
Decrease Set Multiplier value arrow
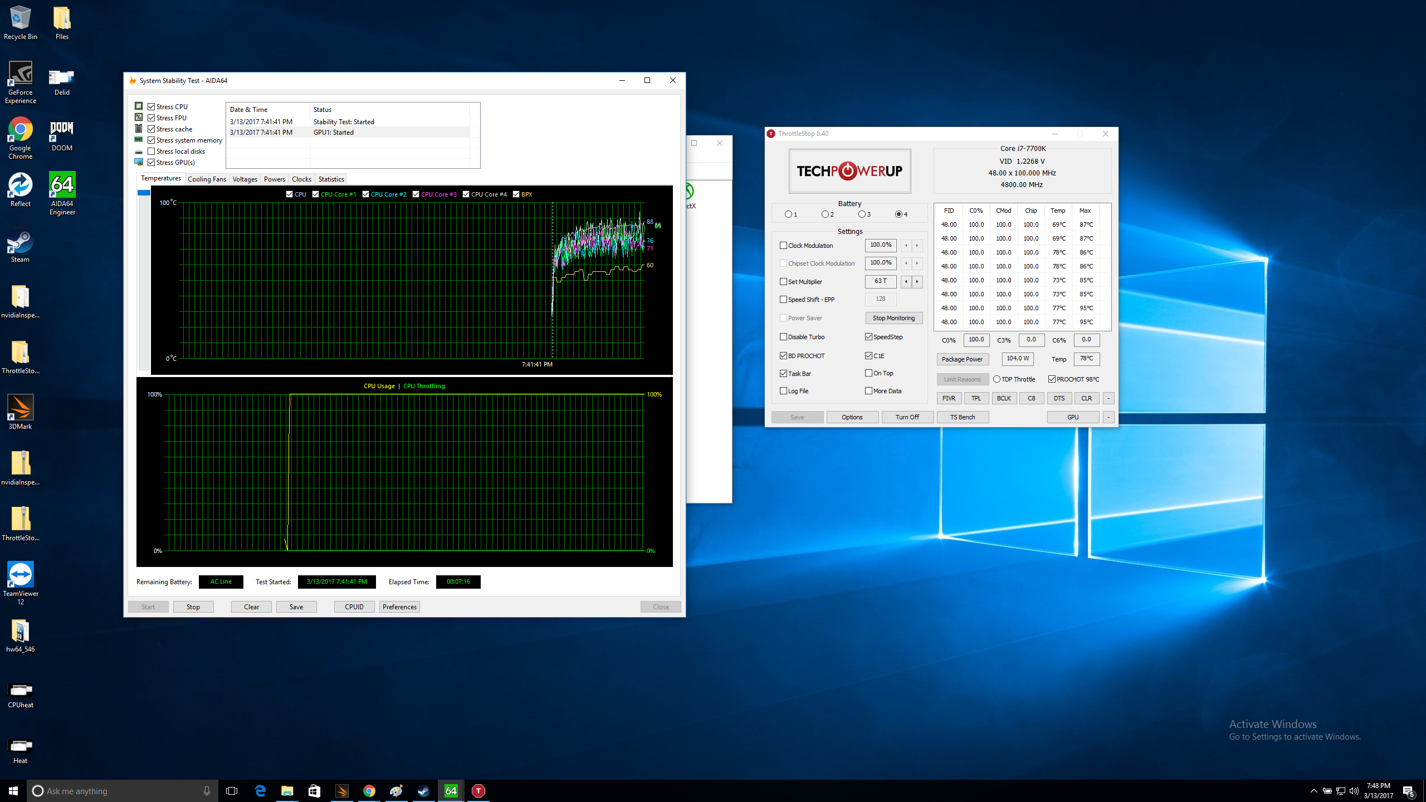[906, 282]
